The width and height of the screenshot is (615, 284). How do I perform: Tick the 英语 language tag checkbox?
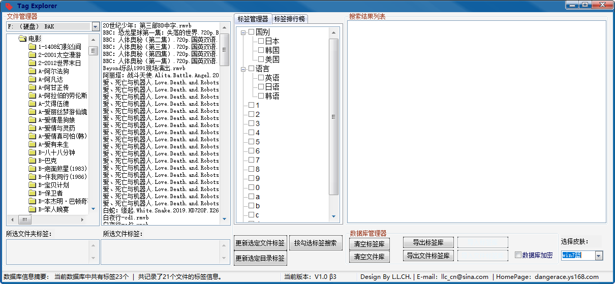(x=261, y=78)
